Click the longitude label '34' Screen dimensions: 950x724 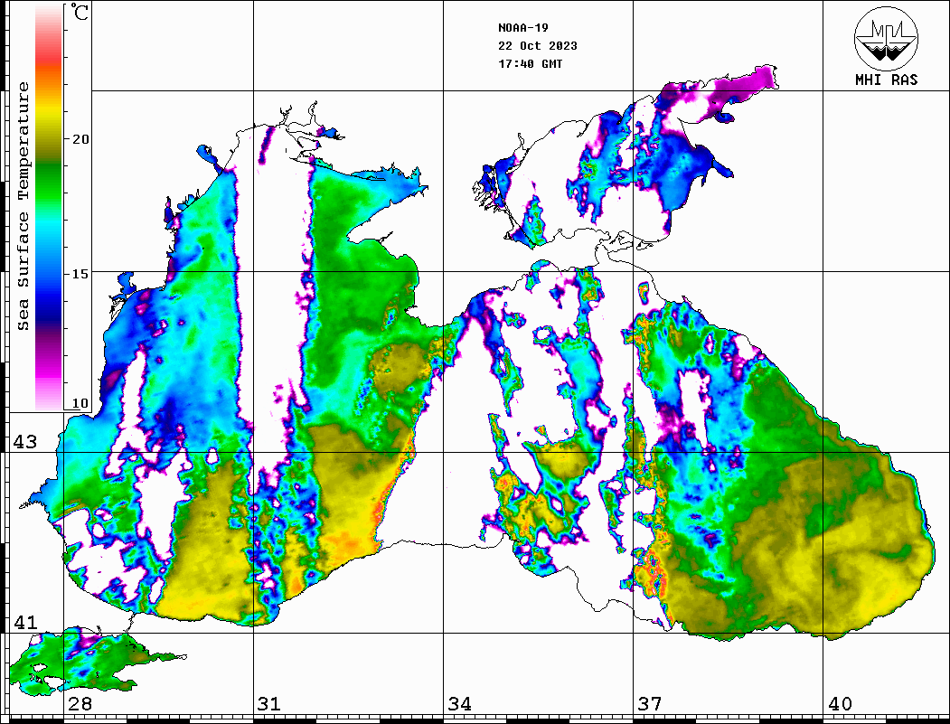(460, 704)
